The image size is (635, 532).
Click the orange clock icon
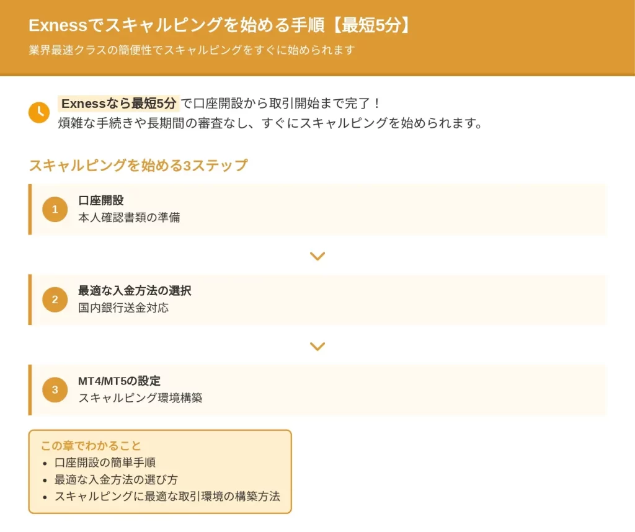click(x=39, y=112)
